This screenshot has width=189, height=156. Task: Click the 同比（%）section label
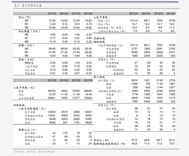tap(24, 17)
